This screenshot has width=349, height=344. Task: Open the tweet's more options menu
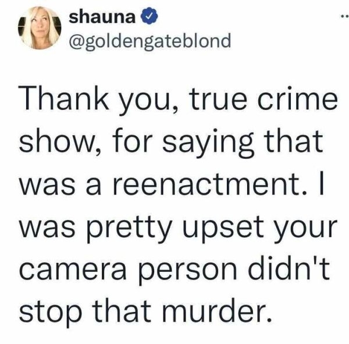click(344, 16)
